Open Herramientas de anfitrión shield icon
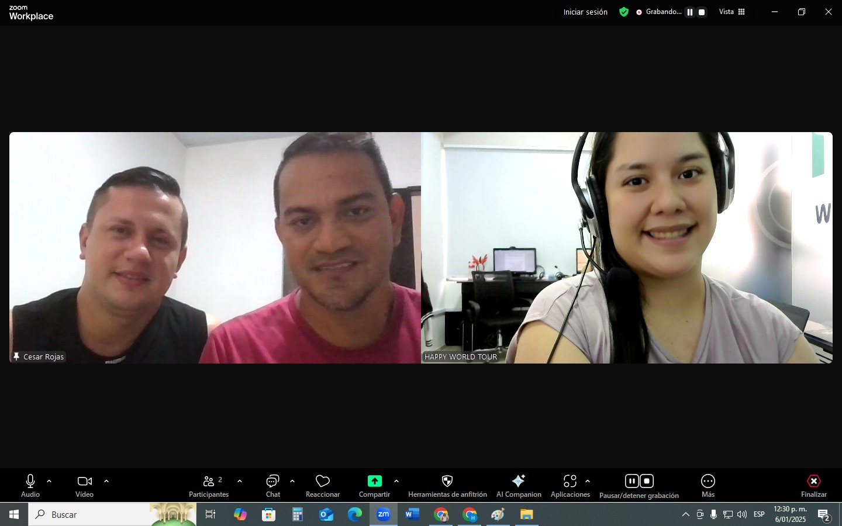Screen dimensions: 842x526 click(447, 481)
